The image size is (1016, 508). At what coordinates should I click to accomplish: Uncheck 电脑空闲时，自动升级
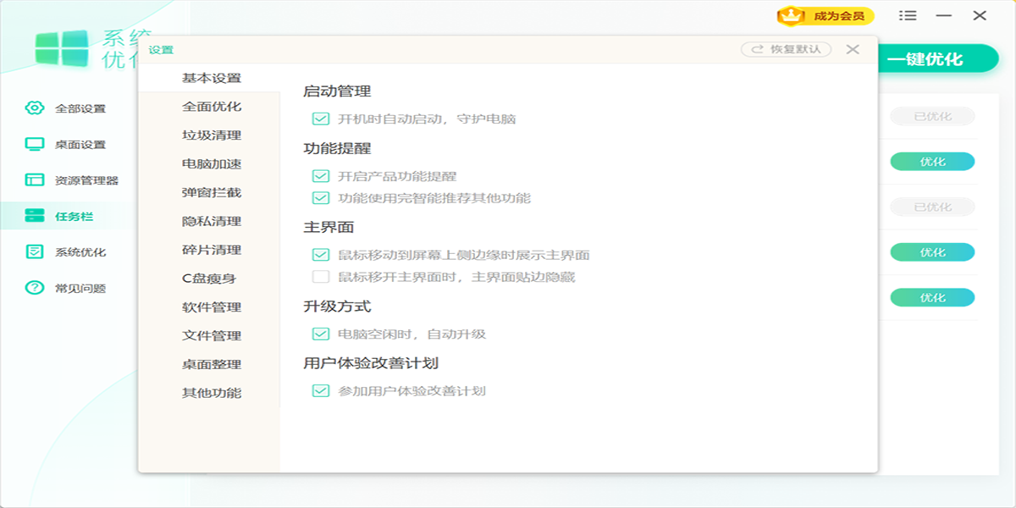pyautogui.click(x=319, y=334)
